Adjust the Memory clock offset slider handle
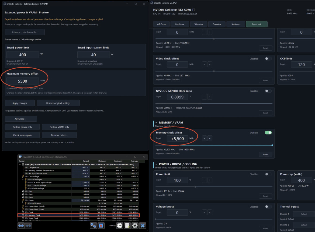The width and height of the screenshot is (315, 232). [272, 145]
